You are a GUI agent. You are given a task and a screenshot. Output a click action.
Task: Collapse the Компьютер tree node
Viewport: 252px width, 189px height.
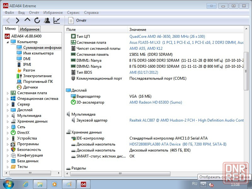coord(8,42)
